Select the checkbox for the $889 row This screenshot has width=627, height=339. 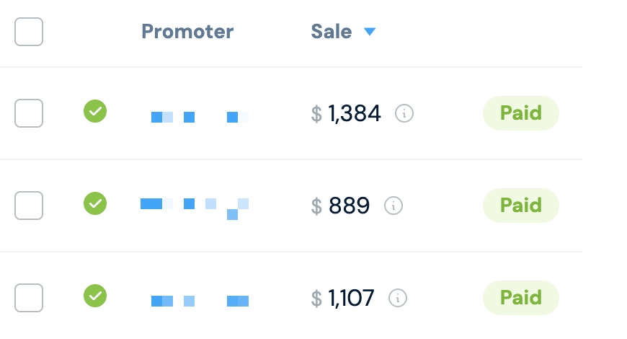point(29,206)
